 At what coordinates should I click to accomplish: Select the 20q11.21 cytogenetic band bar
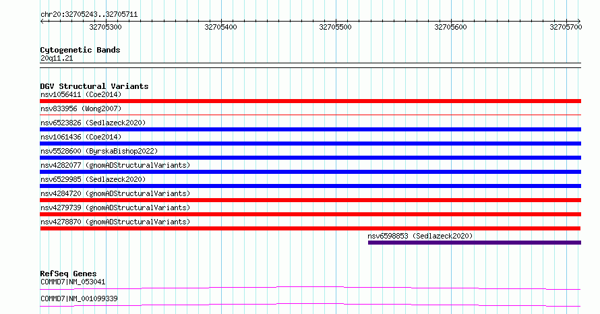click(x=310, y=65)
